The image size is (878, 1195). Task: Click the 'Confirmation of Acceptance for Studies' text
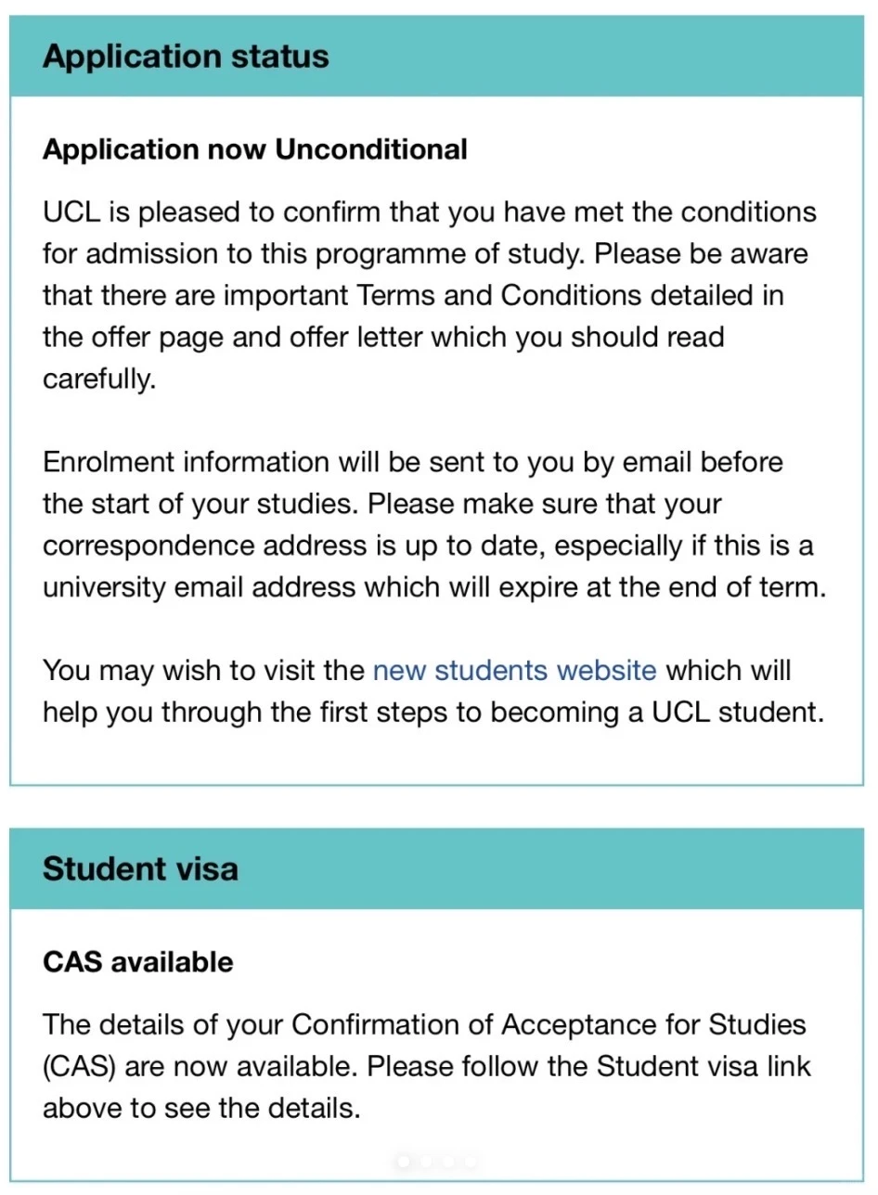[549, 1025]
